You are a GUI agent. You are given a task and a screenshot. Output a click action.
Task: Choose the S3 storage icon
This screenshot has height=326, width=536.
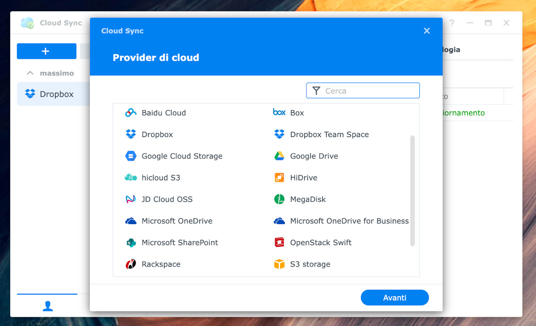pyautogui.click(x=279, y=264)
